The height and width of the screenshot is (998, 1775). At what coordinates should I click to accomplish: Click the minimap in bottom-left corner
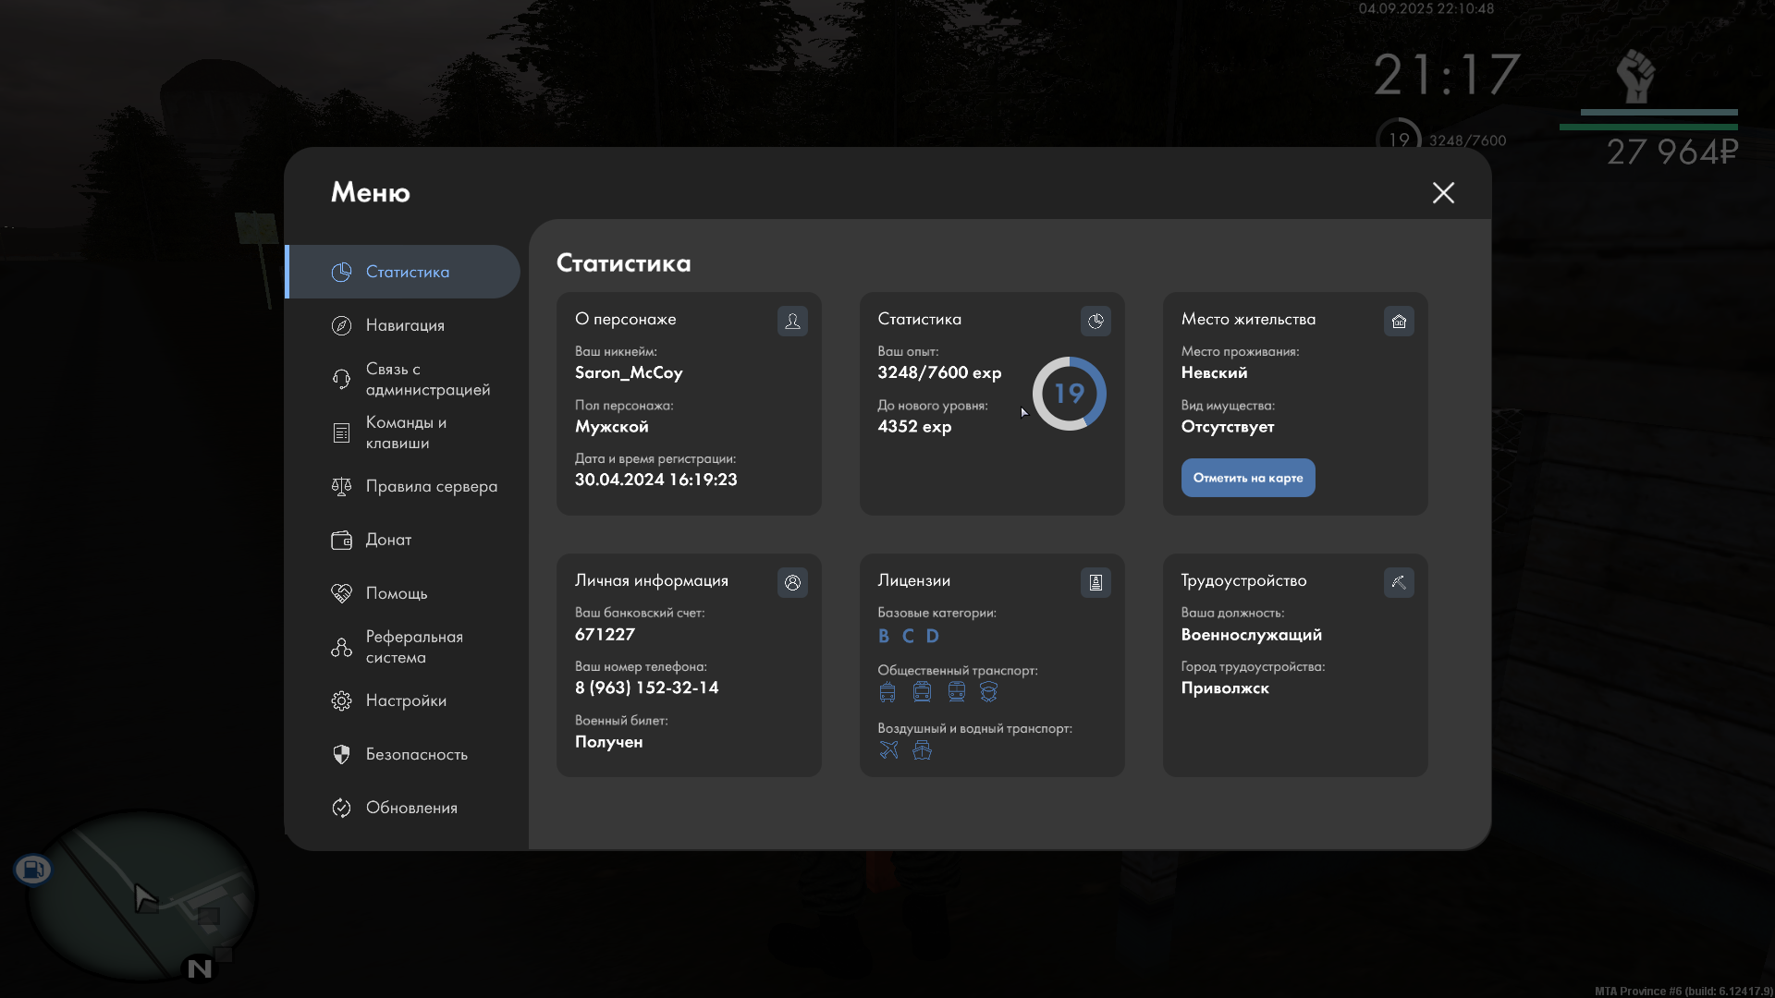tap(139, 896)
